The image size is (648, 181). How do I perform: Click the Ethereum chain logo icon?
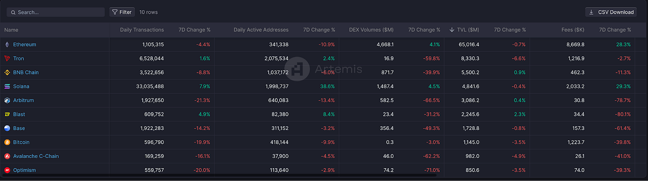(7, 44)
